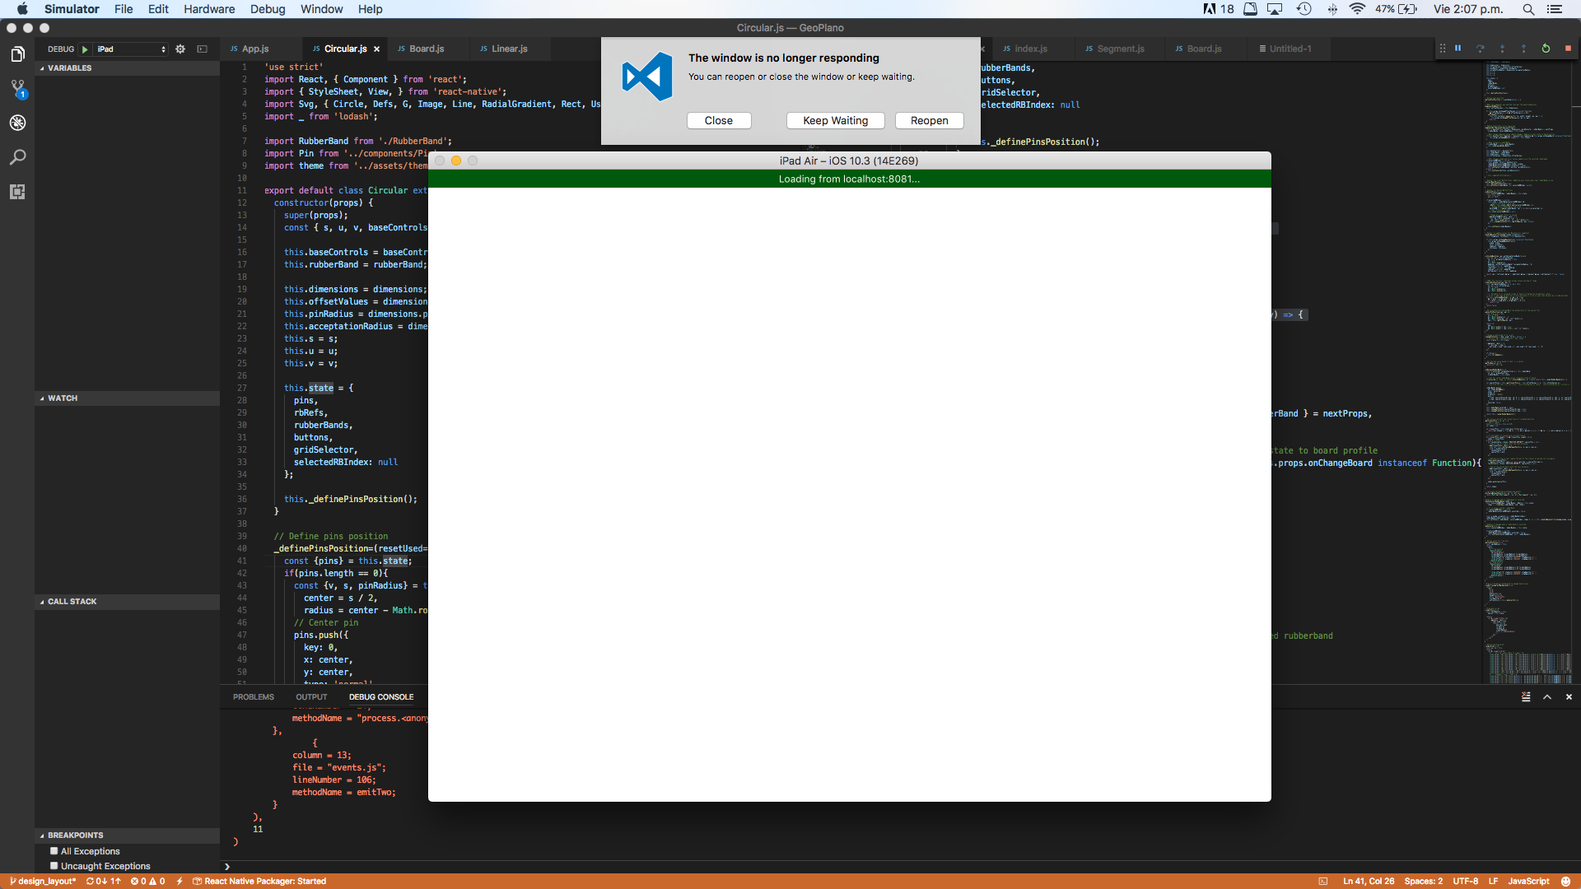Collapse the VARIABLES section
The width and height of the screenshot is (1581, 889).
tap(68, 68)
